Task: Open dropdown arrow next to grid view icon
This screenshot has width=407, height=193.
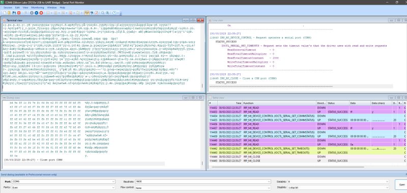Action: 51,13
